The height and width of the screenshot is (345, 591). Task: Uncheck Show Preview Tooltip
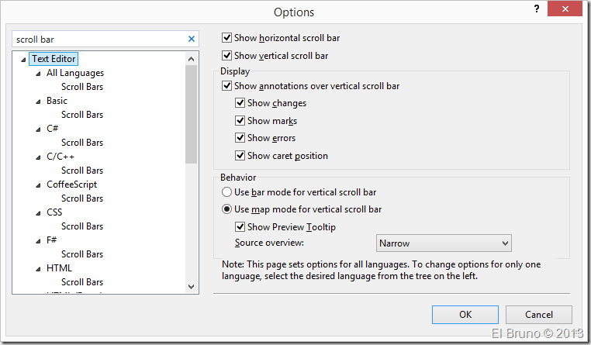pos(240,227)
